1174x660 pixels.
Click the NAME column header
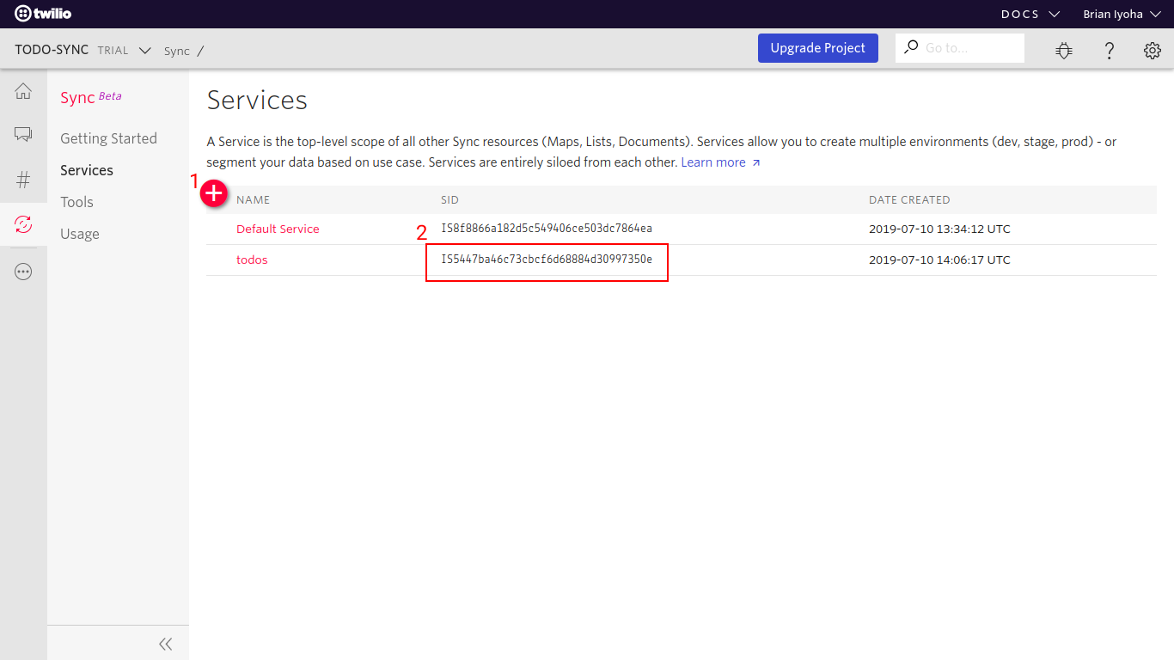click(253, 199)
